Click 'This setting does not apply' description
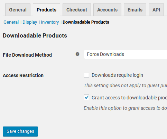This screenshot has height=139, width=167. [125, 85]
